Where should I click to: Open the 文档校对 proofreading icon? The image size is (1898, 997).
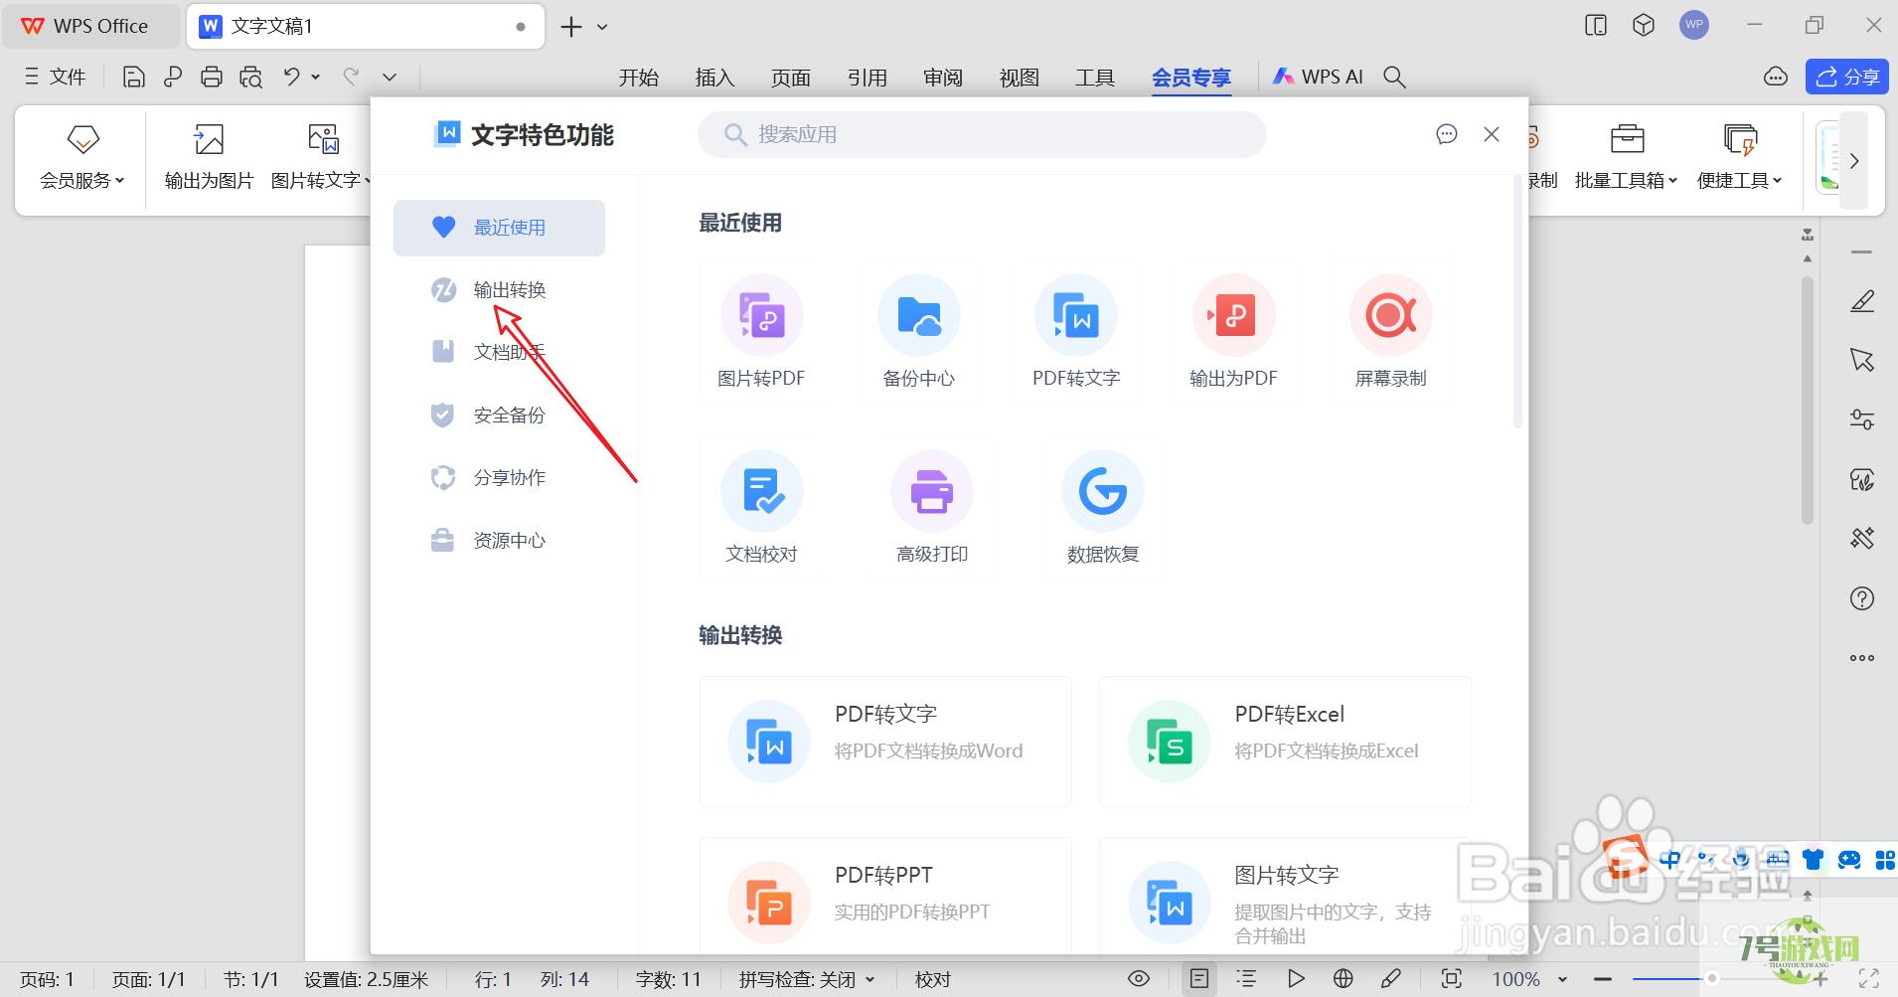tap(762, 491)
